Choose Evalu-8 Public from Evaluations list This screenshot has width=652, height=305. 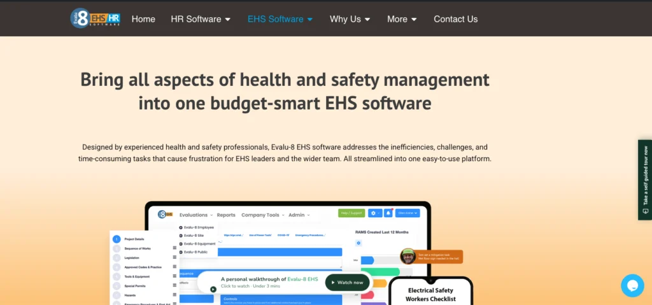(x=194, y=252)
